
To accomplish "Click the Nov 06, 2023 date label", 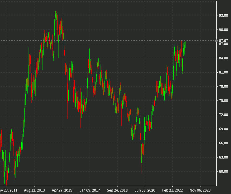I will [200, 190].
